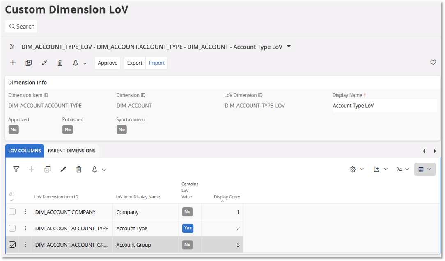Click the filter funnel icon in list toolbar
Image resolution: width=445 pixels, height=261 pixels.
[16, 169]
